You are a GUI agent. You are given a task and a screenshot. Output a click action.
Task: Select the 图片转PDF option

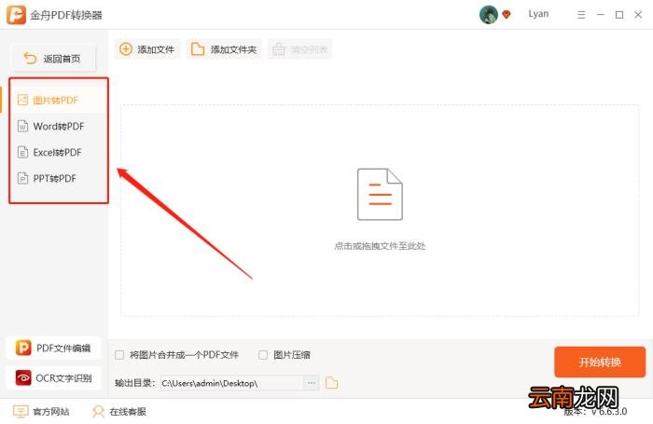click(58, 100)
